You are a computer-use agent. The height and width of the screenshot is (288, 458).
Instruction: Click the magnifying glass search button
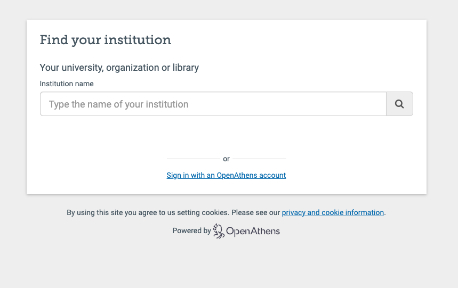point(399,104)
